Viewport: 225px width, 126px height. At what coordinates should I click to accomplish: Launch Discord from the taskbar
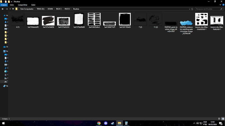tap(106, 123)
